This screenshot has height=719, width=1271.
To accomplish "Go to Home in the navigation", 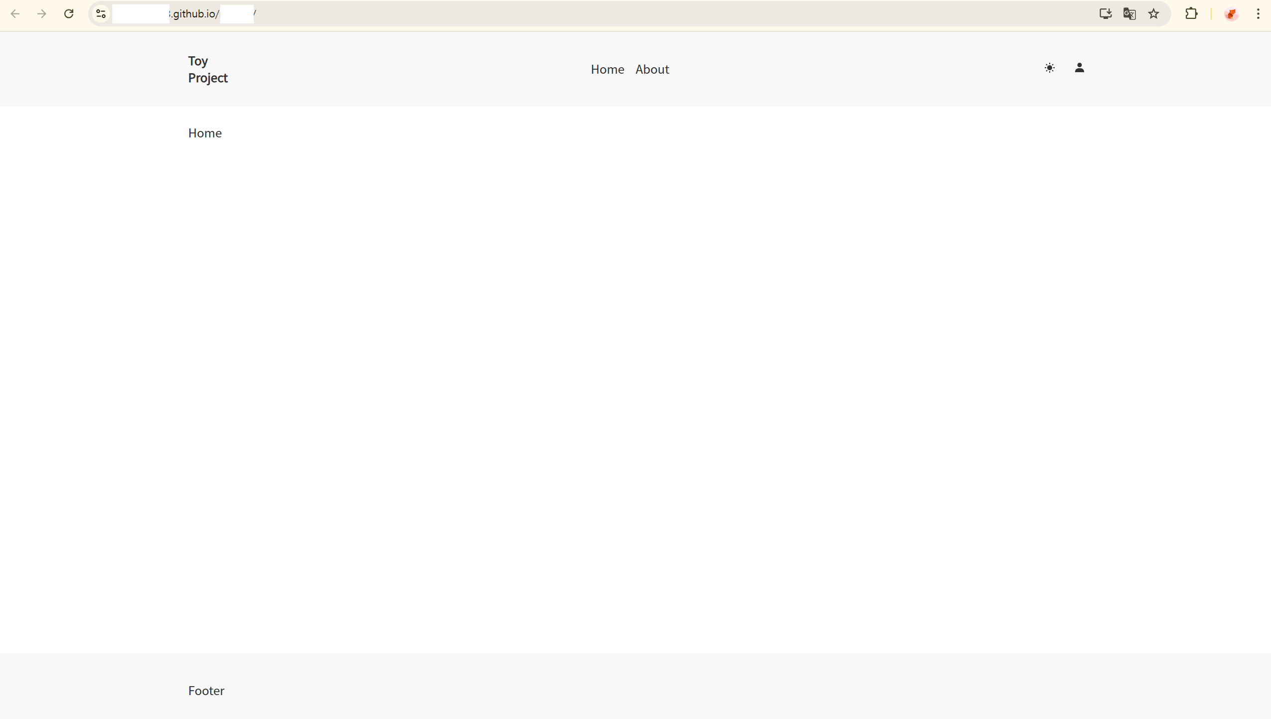I will coord(607,69).
